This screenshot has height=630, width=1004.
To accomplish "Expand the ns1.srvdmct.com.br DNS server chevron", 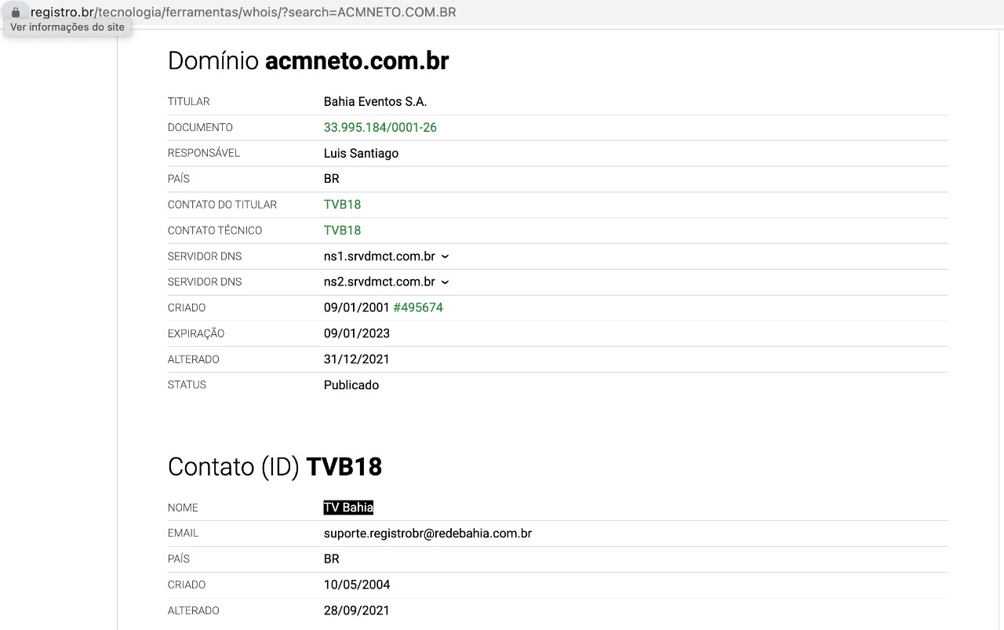I will 445,257.
